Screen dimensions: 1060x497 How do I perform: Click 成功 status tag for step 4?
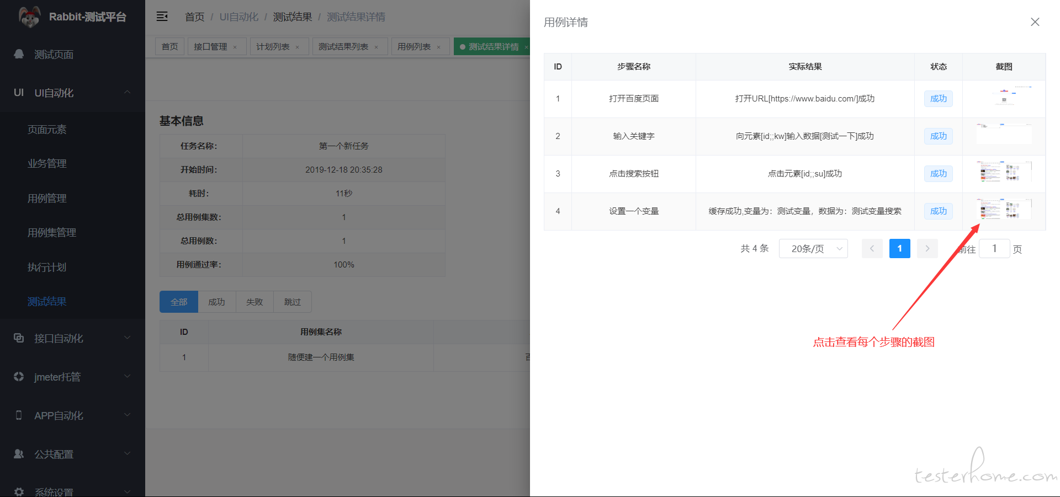(939, 211)
